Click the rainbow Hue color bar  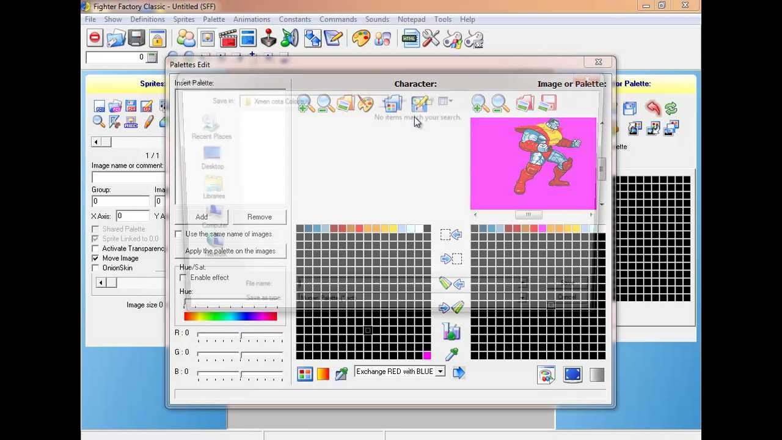coord(230,316)
